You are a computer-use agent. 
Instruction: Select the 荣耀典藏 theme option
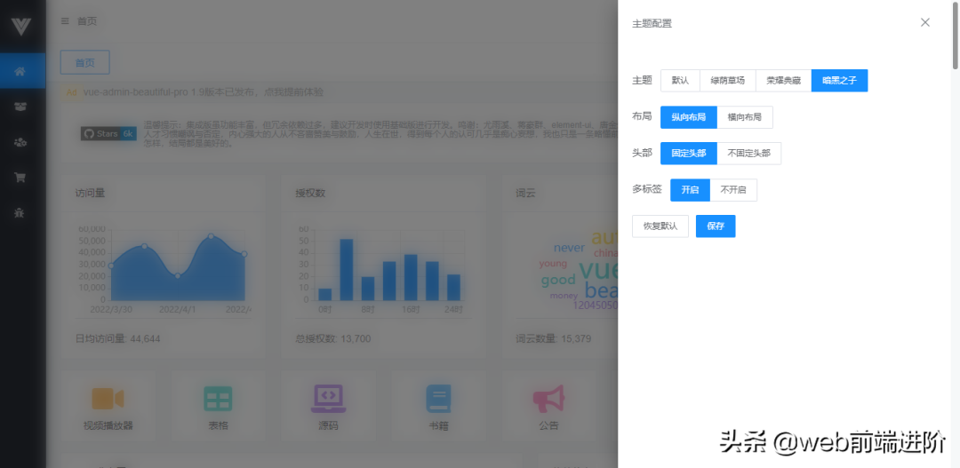784,80
